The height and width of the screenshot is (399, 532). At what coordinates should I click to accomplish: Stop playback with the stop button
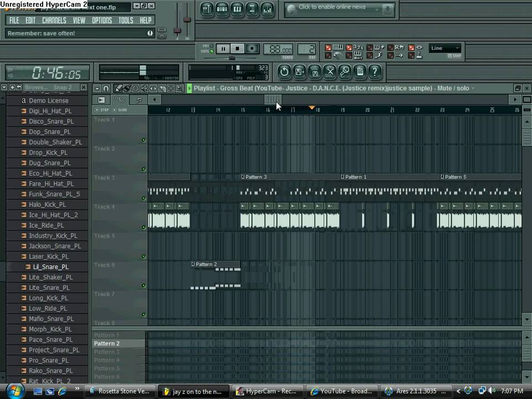click(238, 49)
